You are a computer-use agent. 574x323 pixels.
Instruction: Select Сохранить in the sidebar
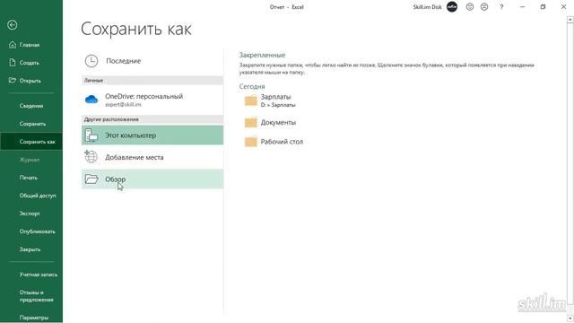[31, 124]
